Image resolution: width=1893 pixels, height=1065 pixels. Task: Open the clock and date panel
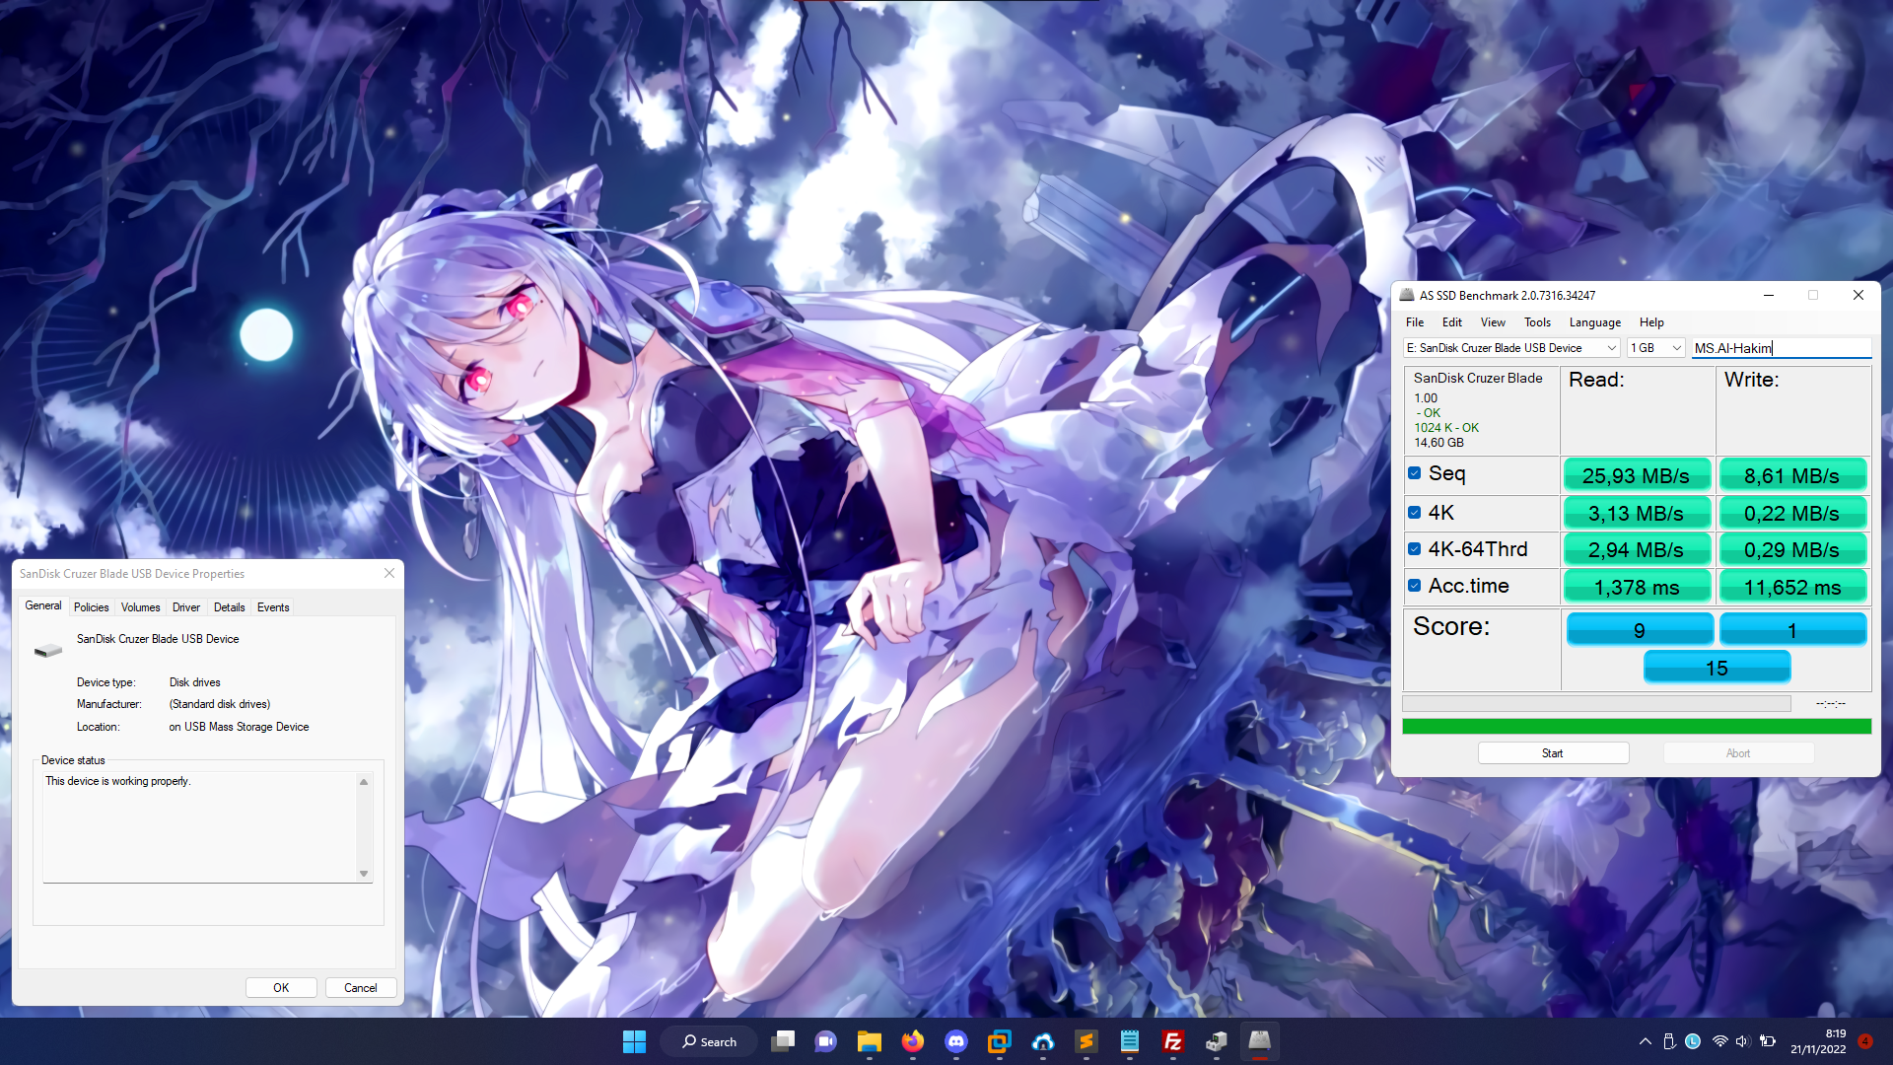click(1818, 1041)
